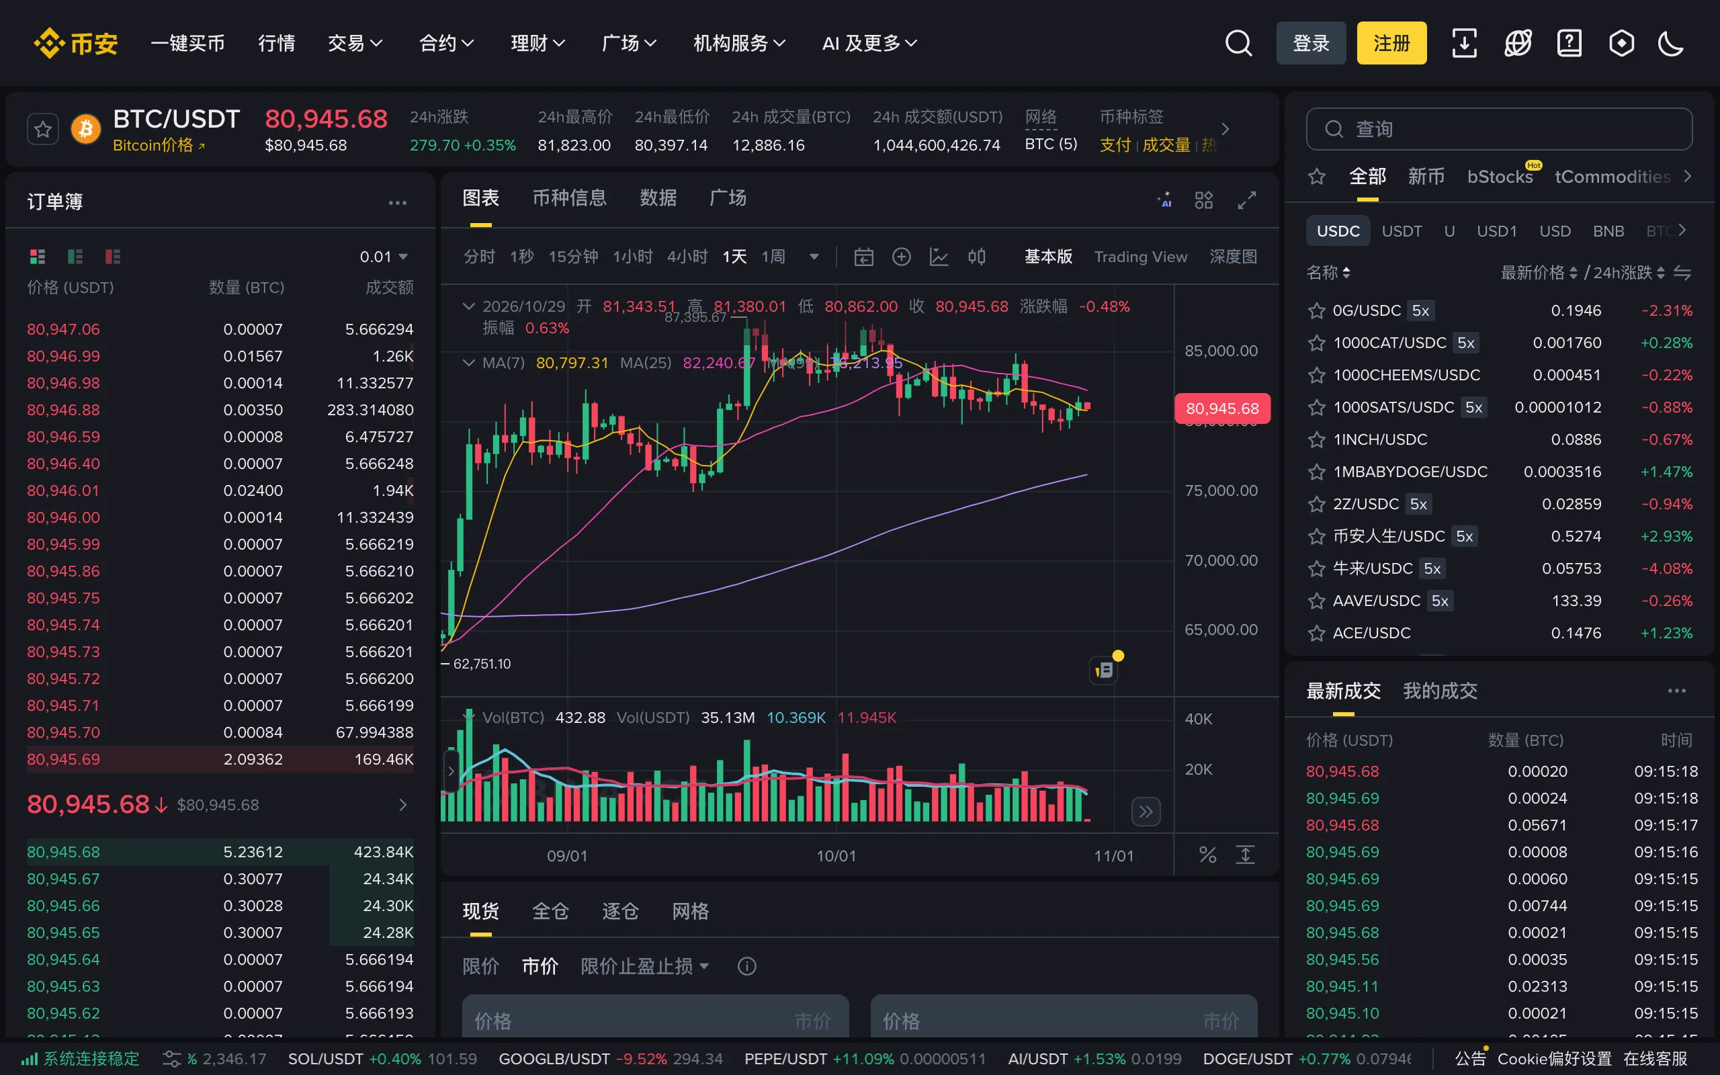The width and height of the screenshot is (1720, 1075).
Task: Click the chart order marker icon
Action: pos(1104,670)
